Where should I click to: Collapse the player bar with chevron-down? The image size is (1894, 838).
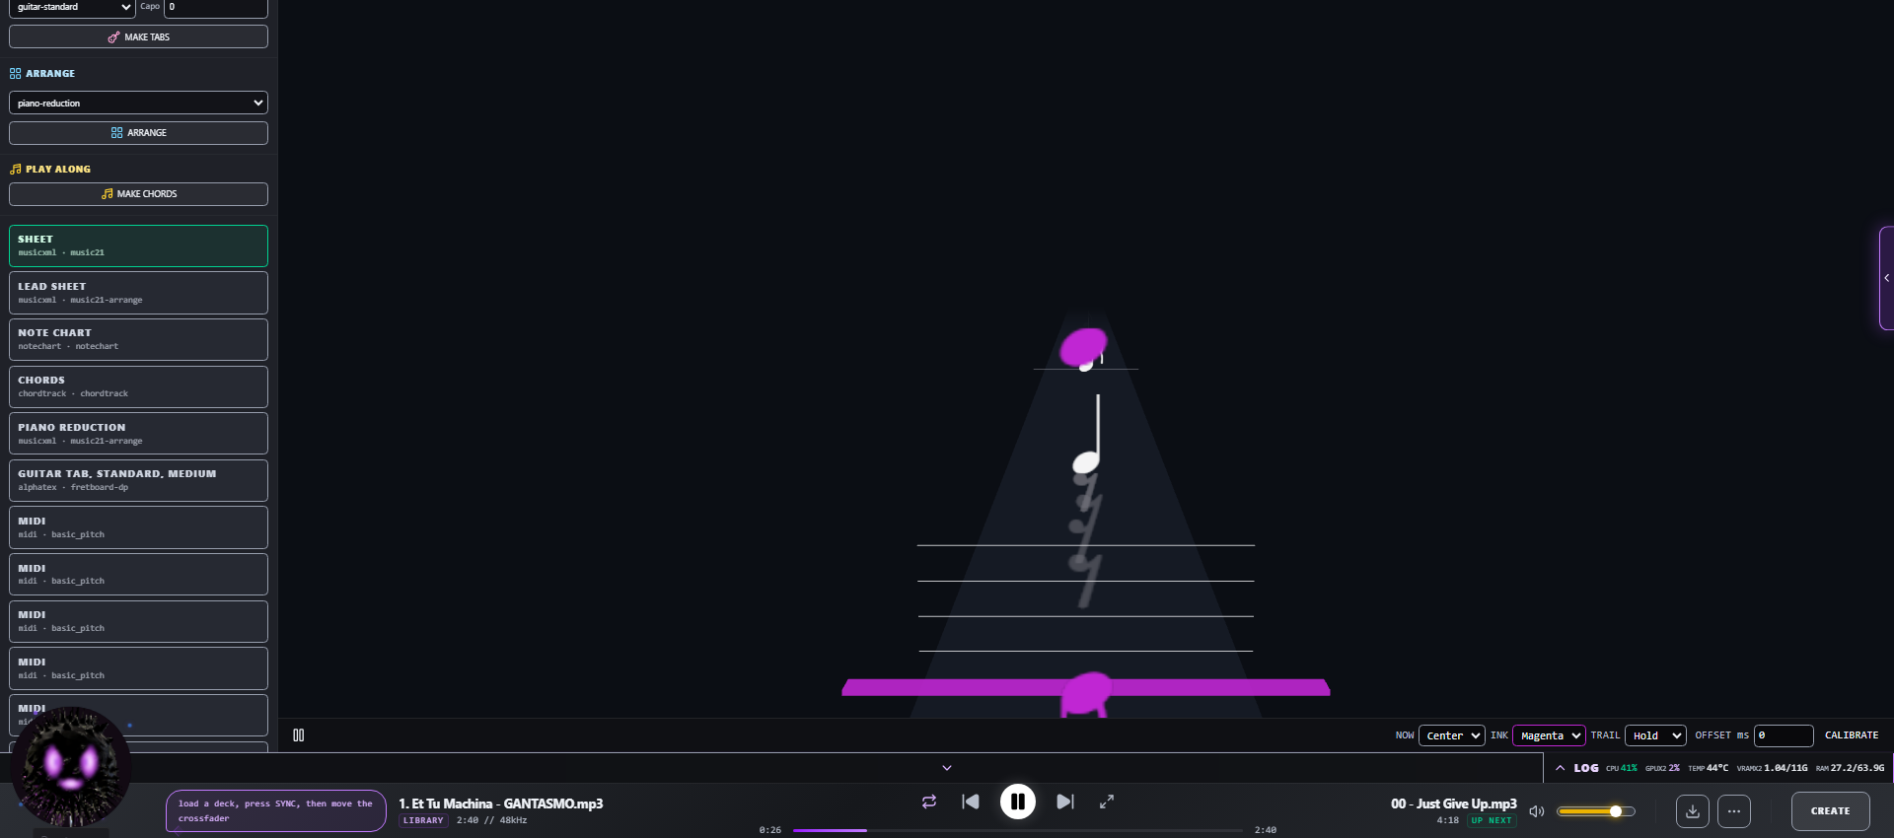pos(947,768)
